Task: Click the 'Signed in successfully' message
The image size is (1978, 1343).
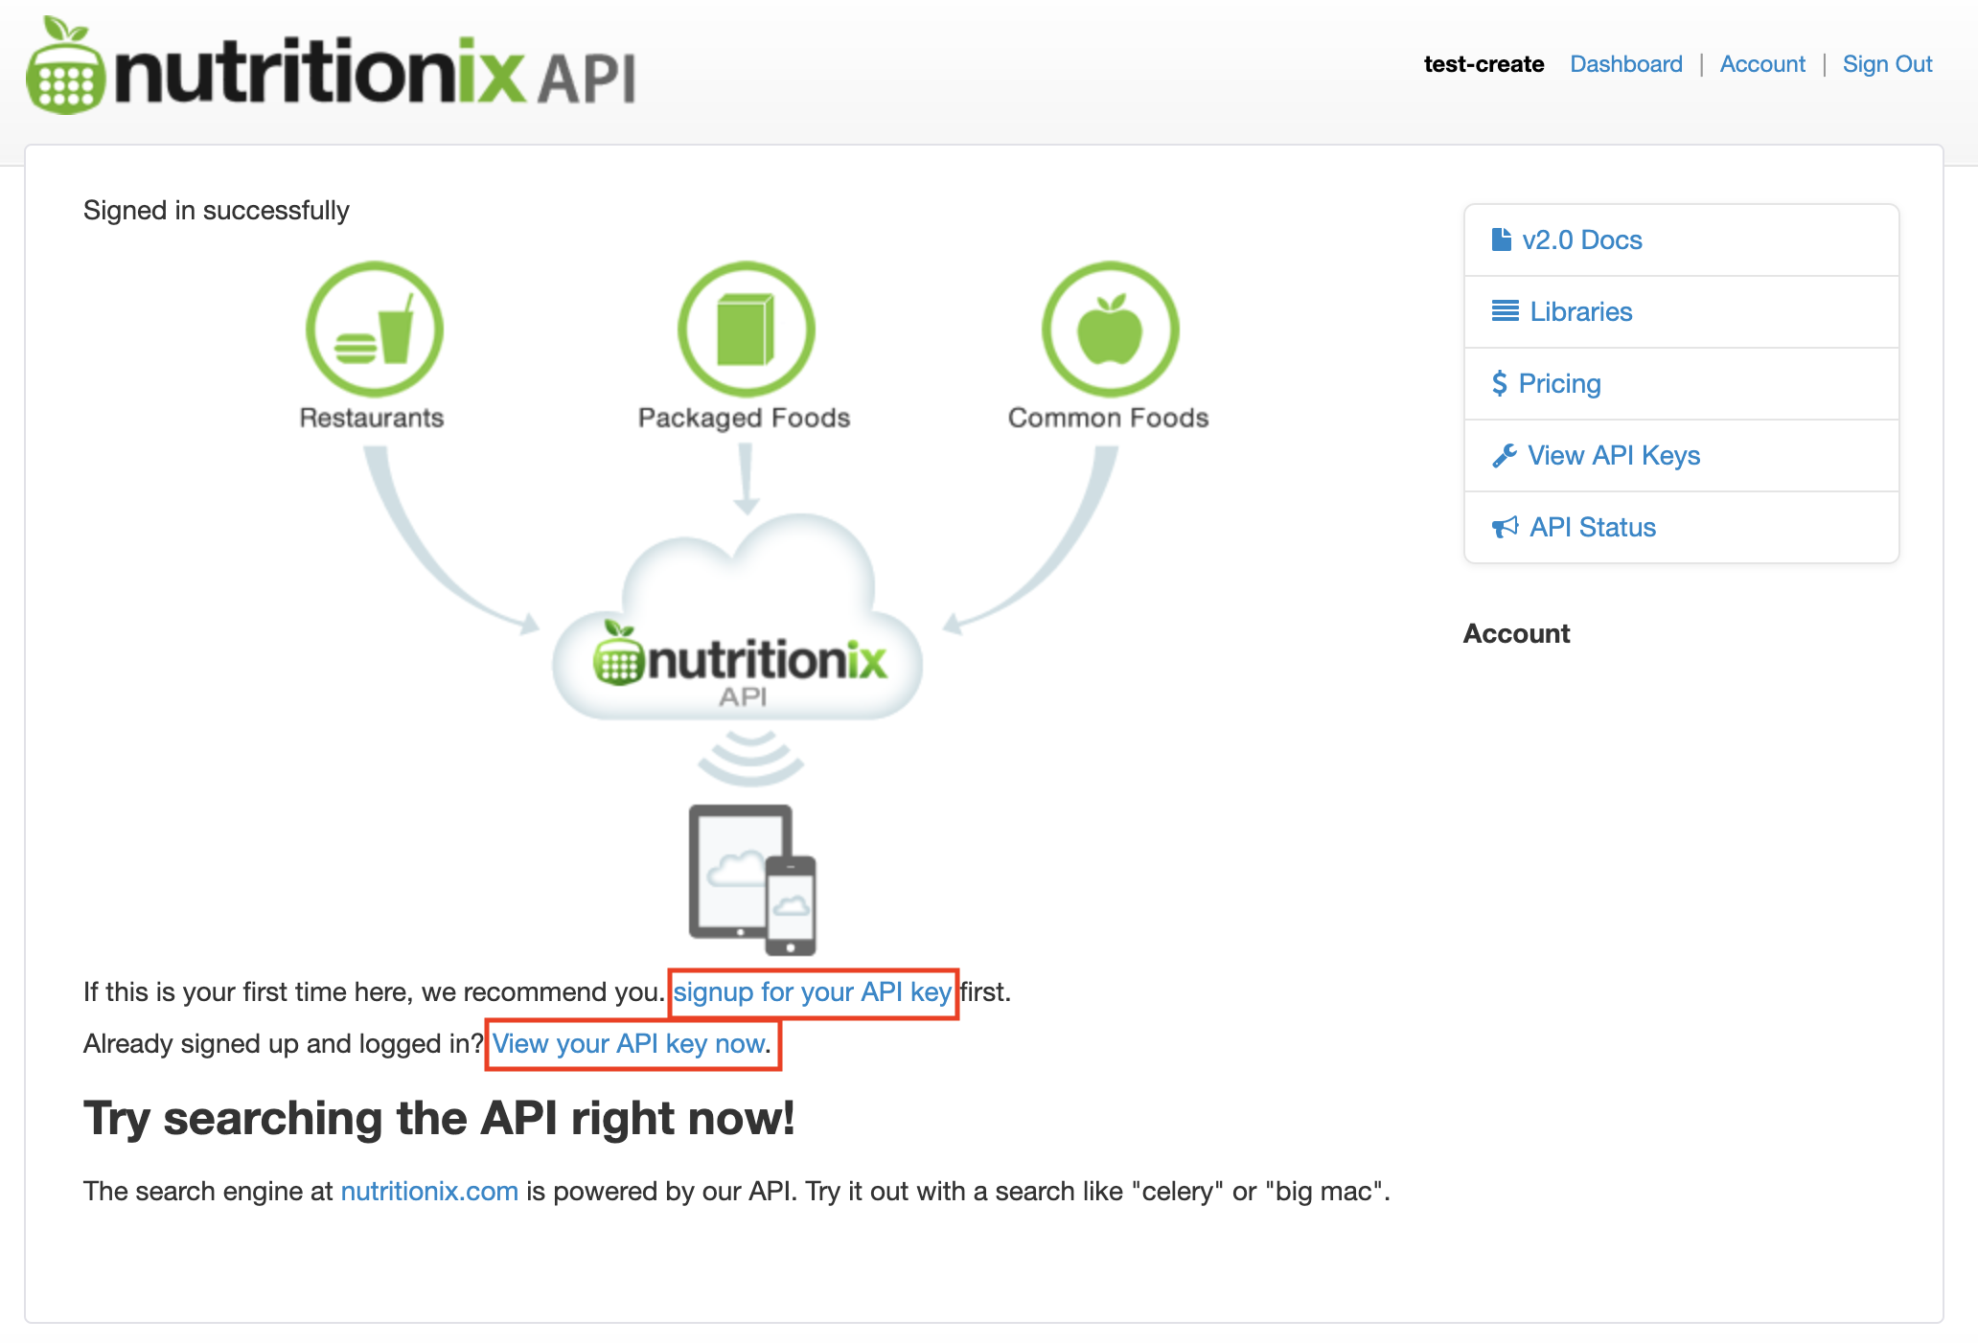Action: tap(217, 211)
